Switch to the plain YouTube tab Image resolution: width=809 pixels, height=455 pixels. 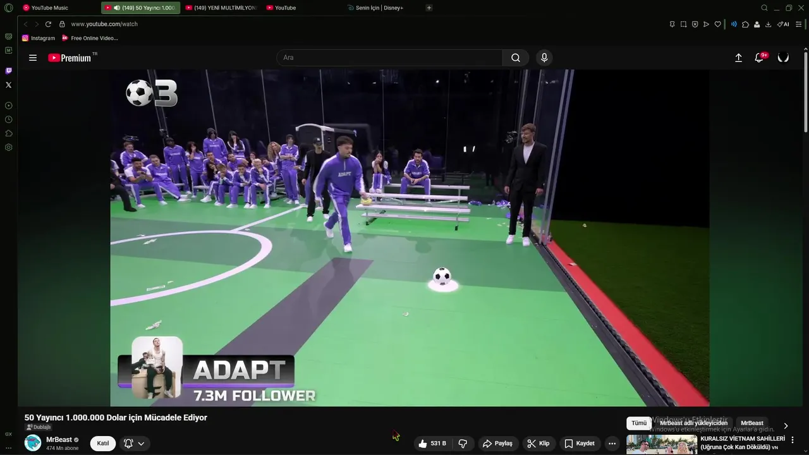coord(302,8)
